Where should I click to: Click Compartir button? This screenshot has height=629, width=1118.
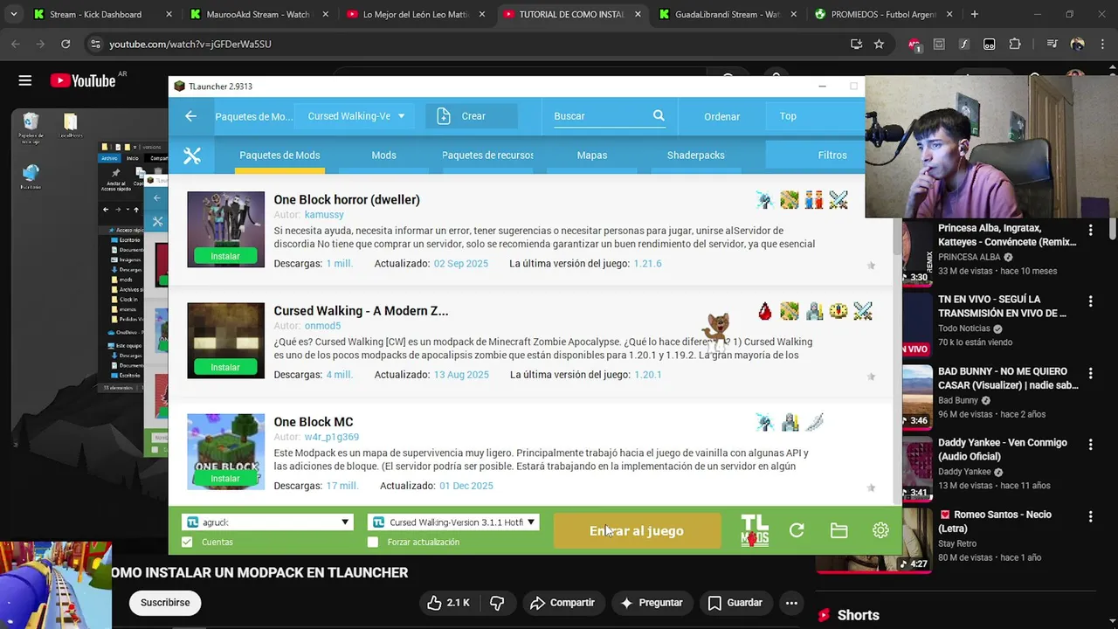point(562,603)
